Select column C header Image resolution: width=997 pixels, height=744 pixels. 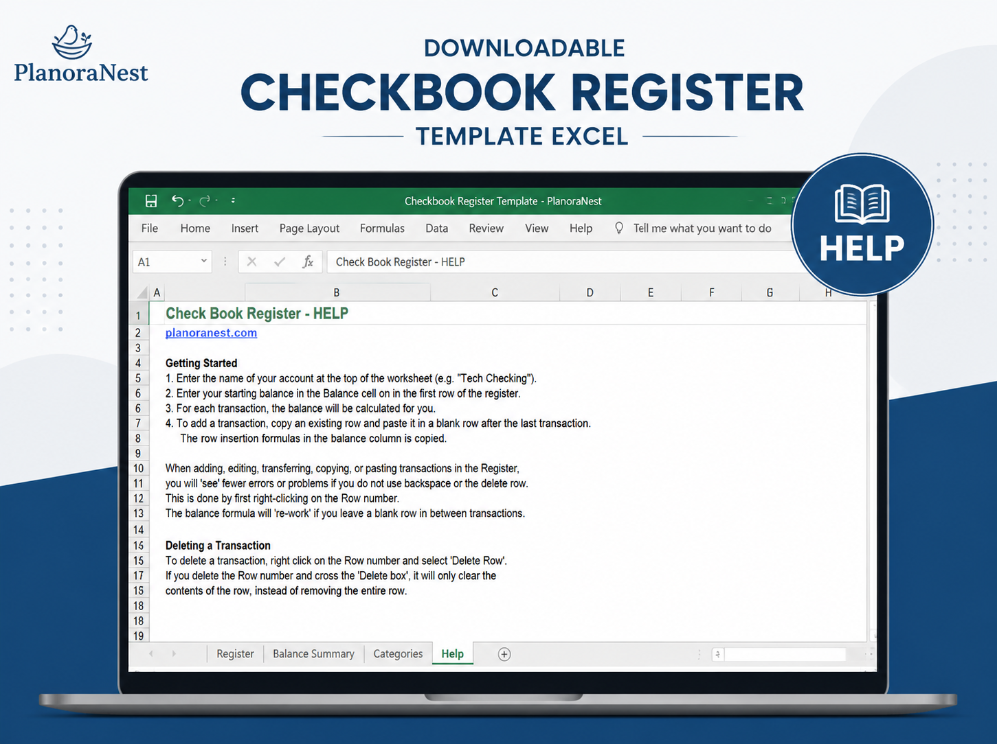[495, 293]
